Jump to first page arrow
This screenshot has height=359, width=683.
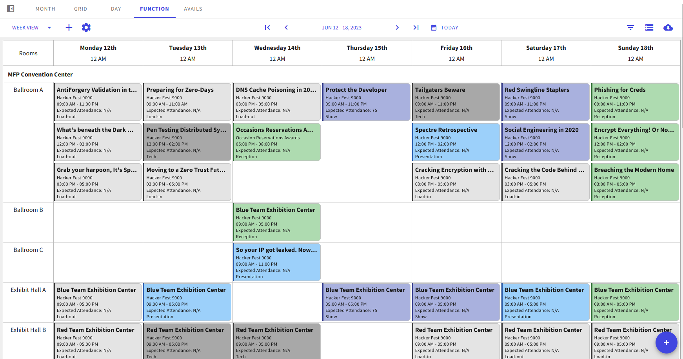(x=267, y=27)
